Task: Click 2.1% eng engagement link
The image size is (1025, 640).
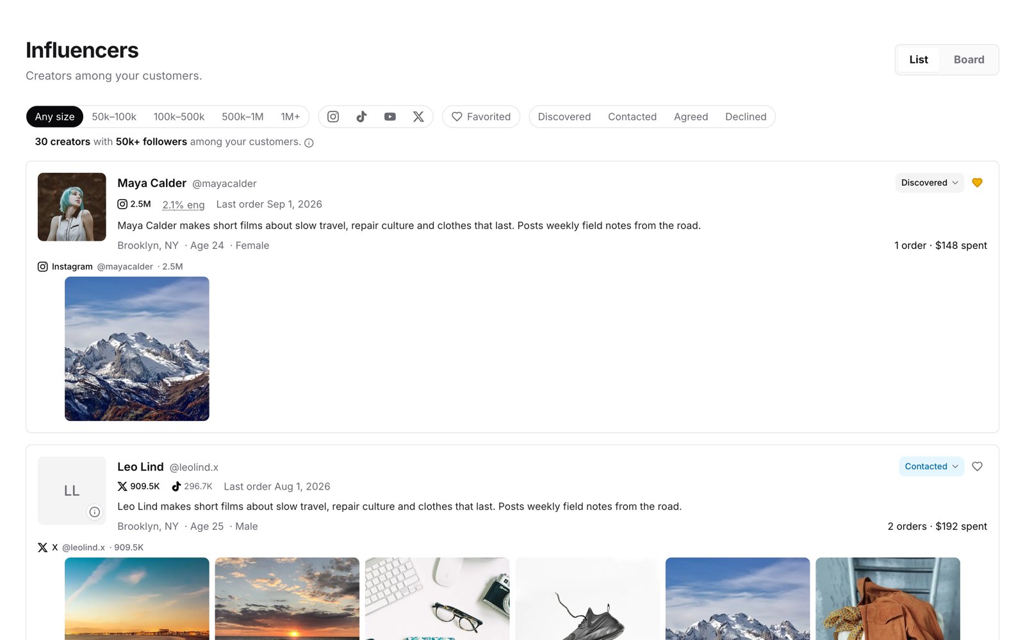Action: point(183,205)
